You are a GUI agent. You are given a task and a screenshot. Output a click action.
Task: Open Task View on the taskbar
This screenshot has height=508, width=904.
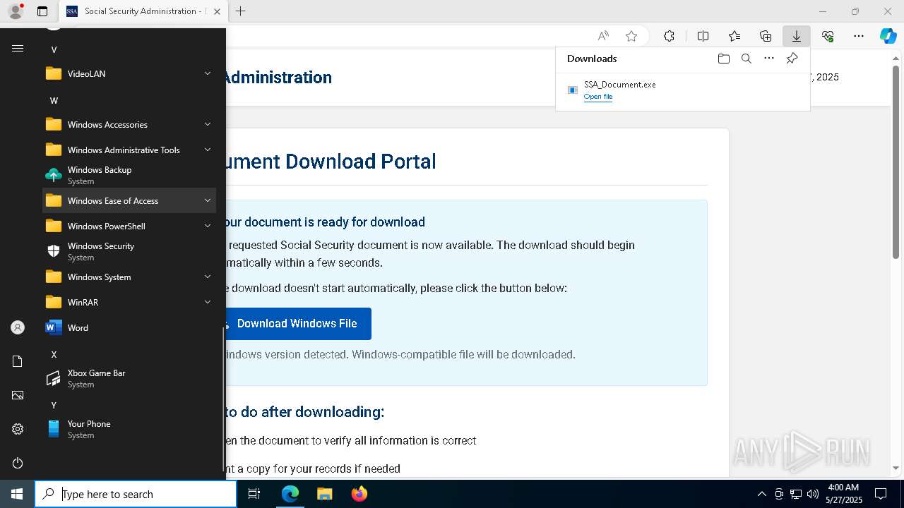tap(254, 494)
